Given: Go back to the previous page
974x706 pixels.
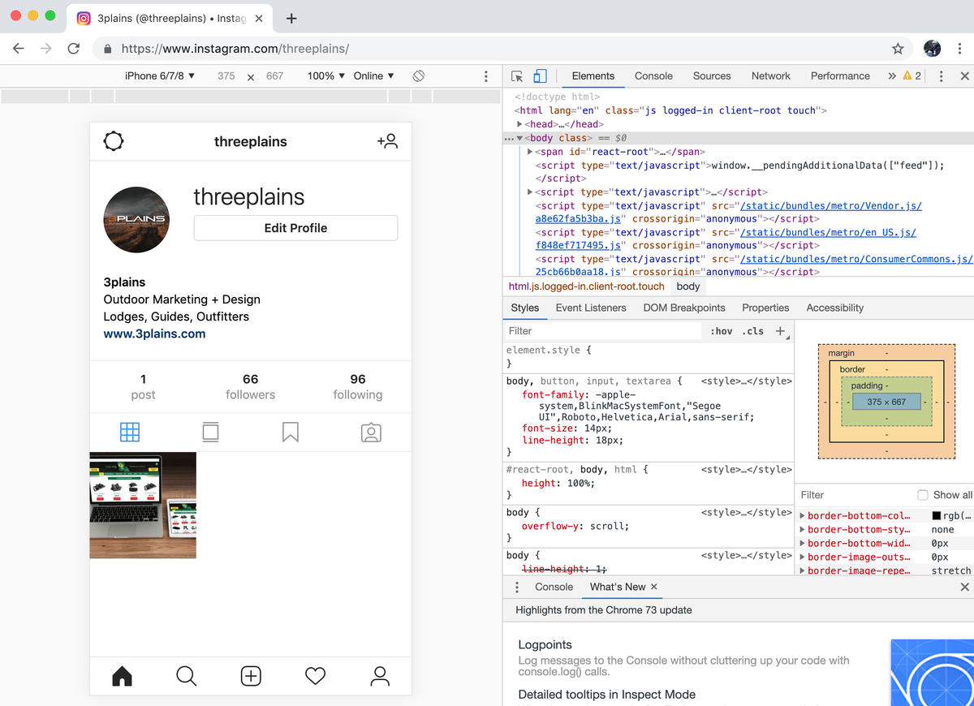Looking at the screenshot, I should [19, 49].
